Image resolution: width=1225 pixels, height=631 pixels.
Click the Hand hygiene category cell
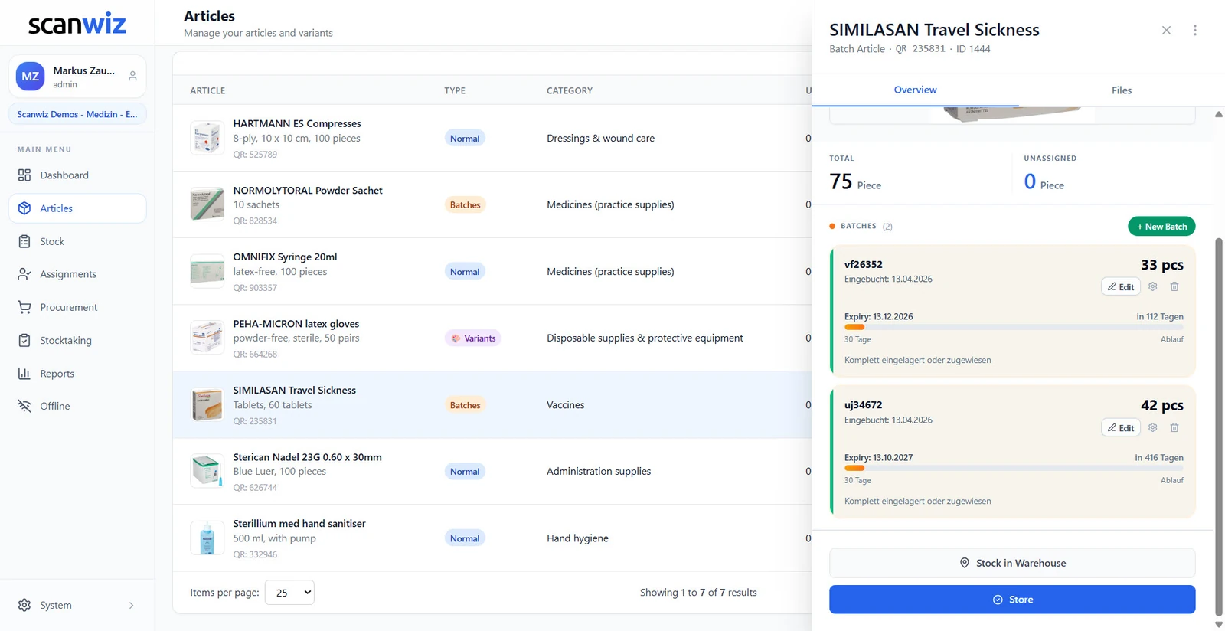pos(577,538)
